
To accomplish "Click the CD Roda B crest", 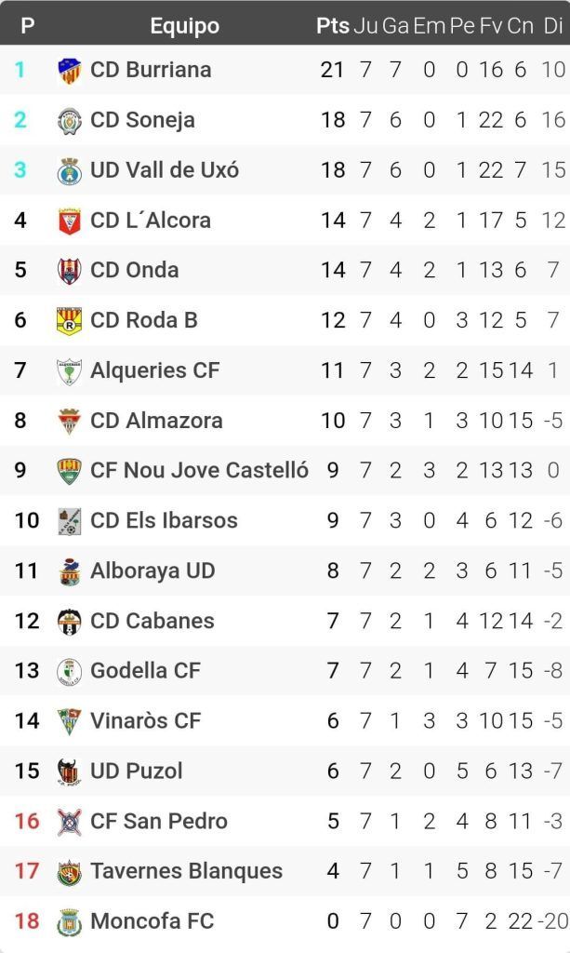I will (69, 321).
